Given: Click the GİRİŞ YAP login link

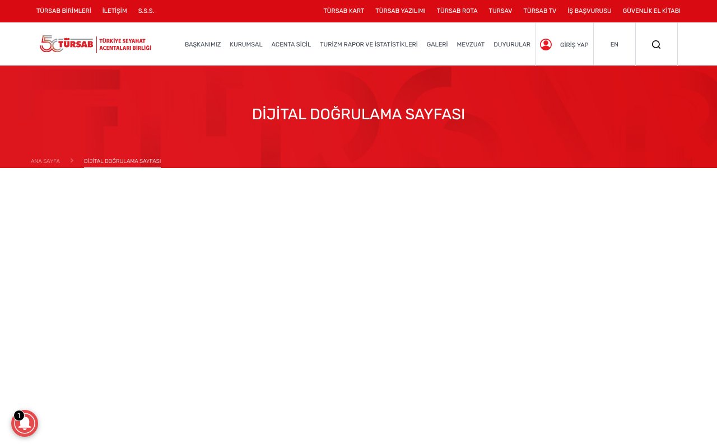Looking at the screenshot, I should coord(574,45).
